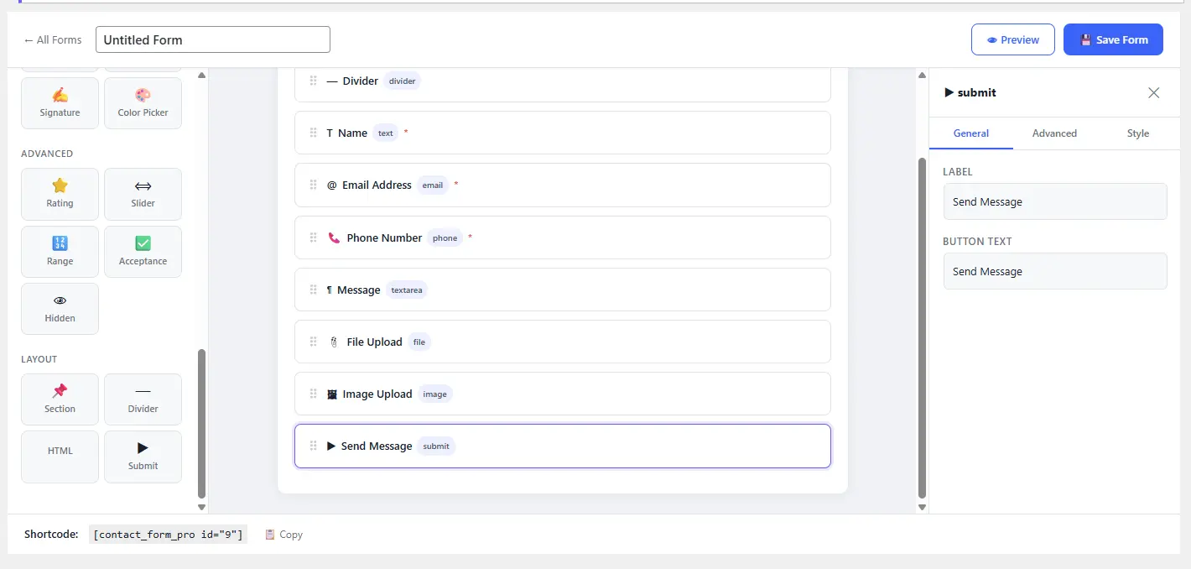1191x569 pixels.
Task: Click the field palette scrollbar up arrow
Action: point(201,75)
